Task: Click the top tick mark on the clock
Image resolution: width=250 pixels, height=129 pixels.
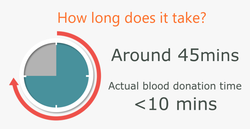Action: [x=56, y=44]
